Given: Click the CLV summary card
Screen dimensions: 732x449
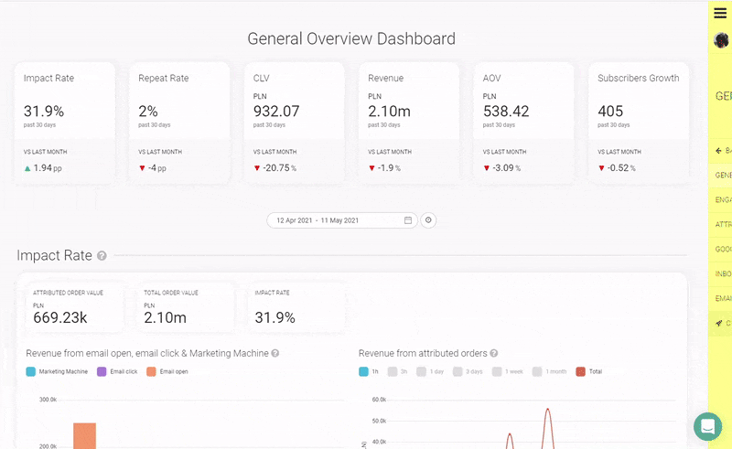Looking at the screenshot, I should [x=294, y=123].
